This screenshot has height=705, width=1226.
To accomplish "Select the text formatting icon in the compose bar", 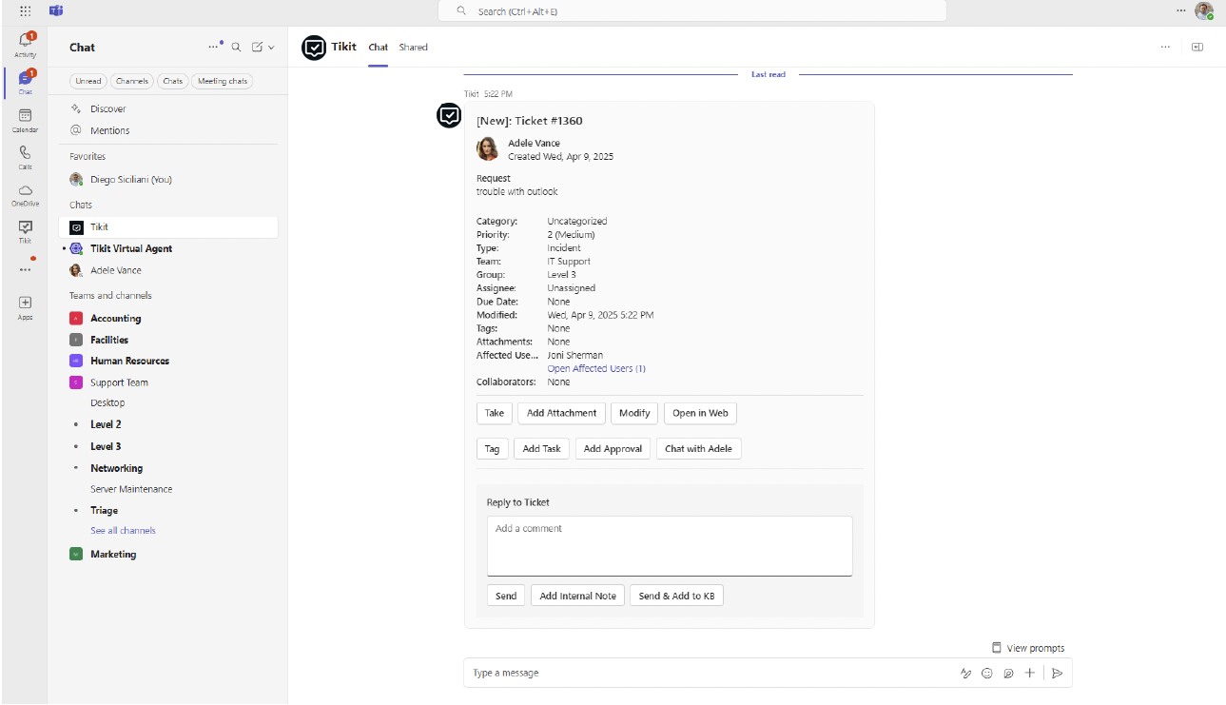I will [966, 673].
